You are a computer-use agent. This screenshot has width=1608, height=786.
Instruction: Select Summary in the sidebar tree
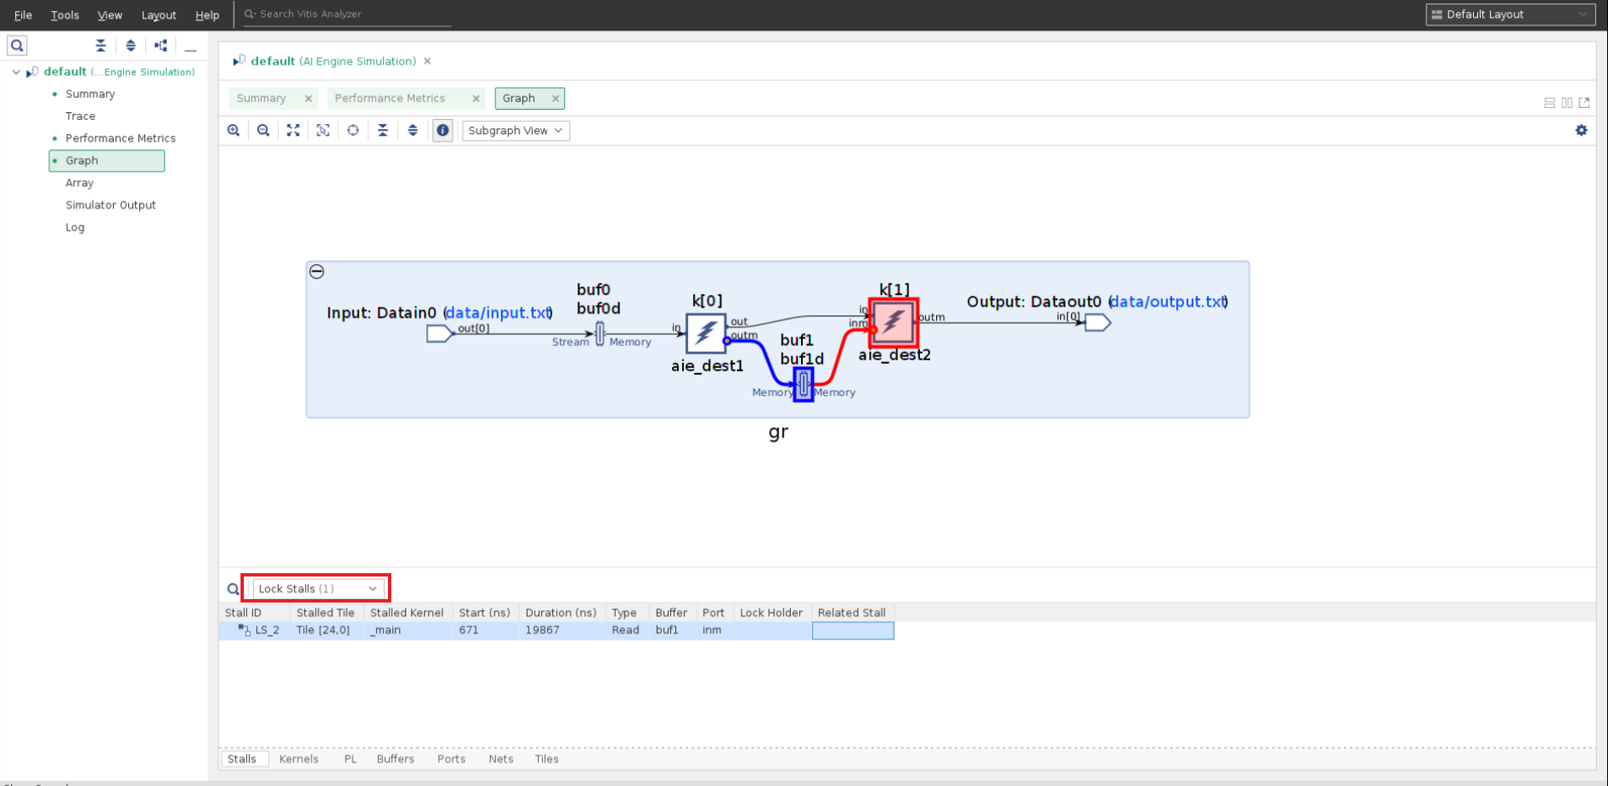[x=90, y=94]
